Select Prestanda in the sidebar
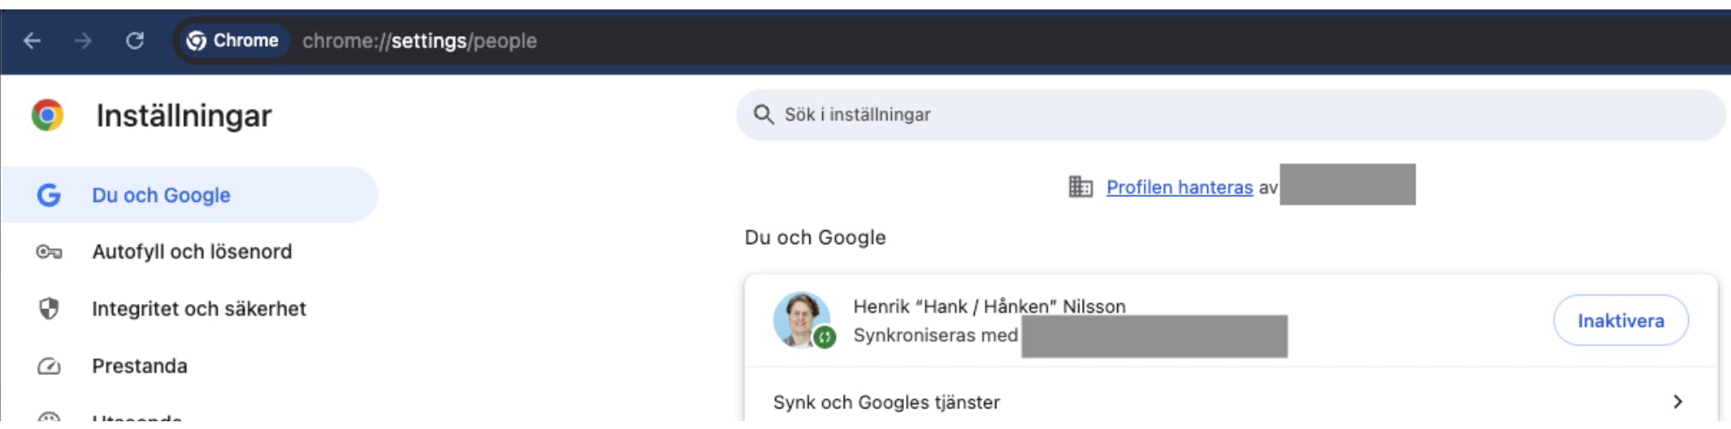The height and width of the screenshot is (429, 1731). (140, 366)
